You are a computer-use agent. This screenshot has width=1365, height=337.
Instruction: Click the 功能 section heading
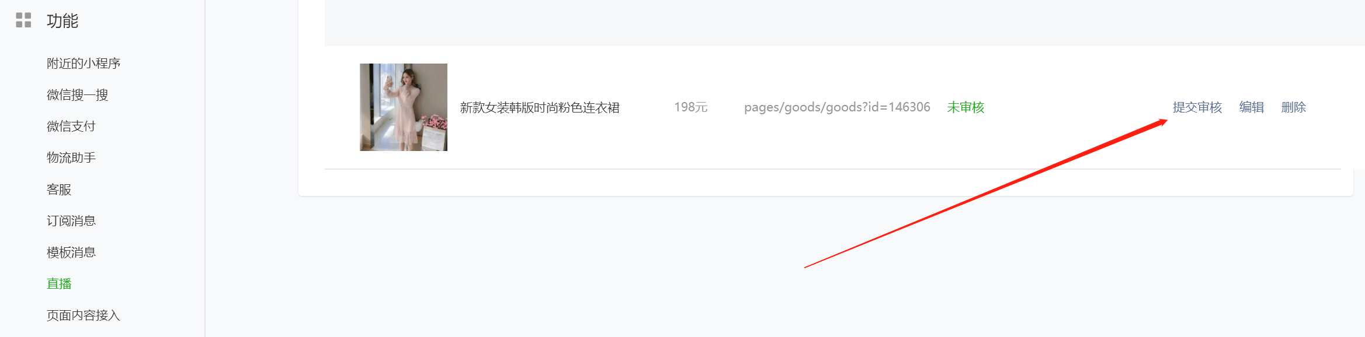tap(62, 21)
